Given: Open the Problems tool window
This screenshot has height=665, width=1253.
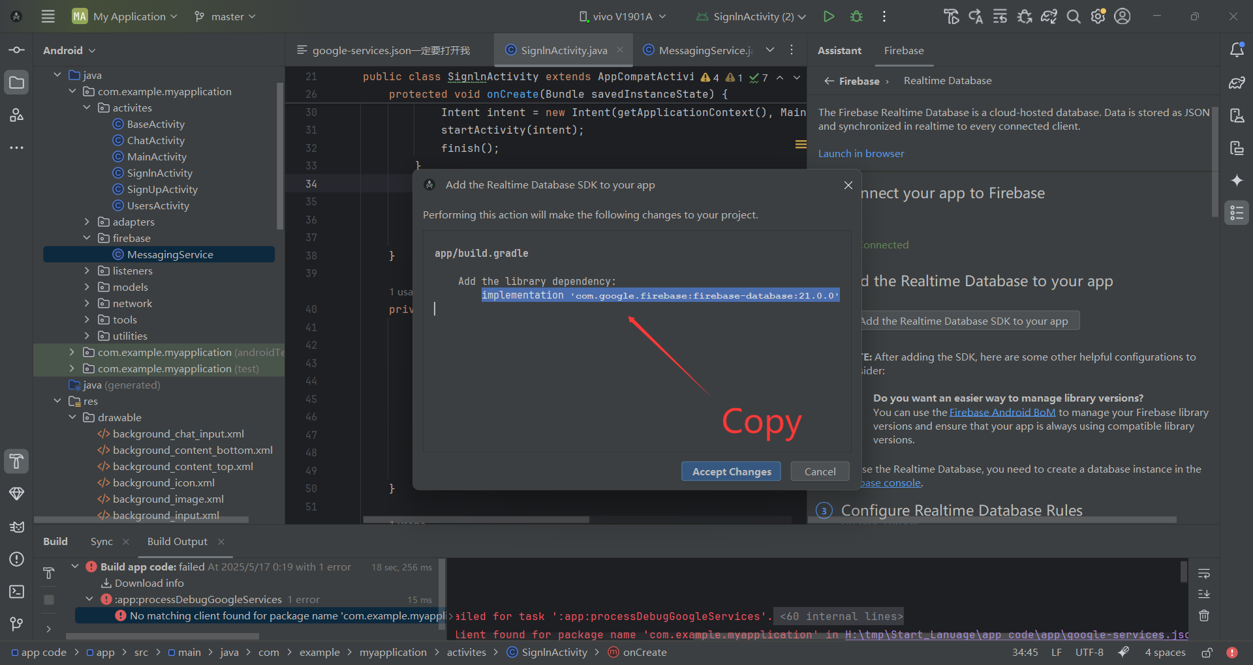Looking at the screenshot, I should coord(17,559).
